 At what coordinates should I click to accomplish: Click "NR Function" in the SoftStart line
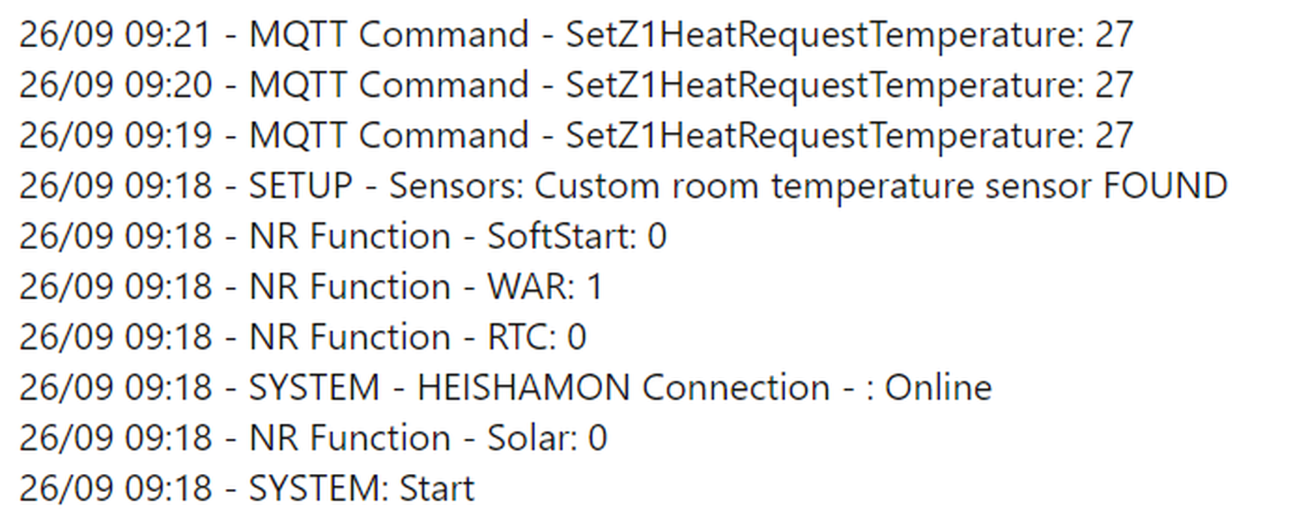point(349,236)
